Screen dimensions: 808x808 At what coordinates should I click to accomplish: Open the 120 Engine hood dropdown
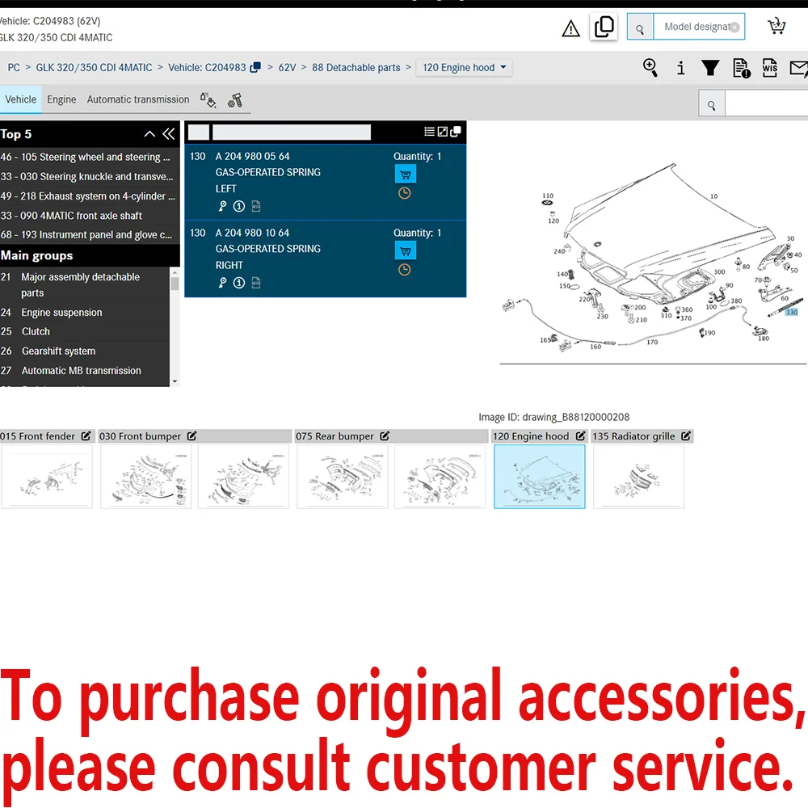464,68
